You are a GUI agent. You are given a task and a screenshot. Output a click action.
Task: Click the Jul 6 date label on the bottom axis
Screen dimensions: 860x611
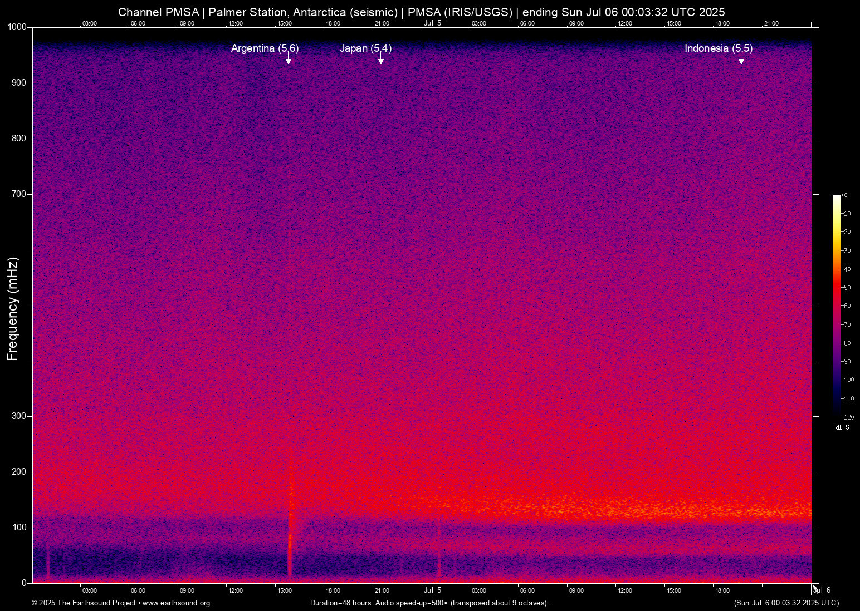(823, 590)
